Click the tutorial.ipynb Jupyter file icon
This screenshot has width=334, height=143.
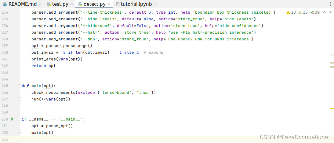(x=118, y=4)
